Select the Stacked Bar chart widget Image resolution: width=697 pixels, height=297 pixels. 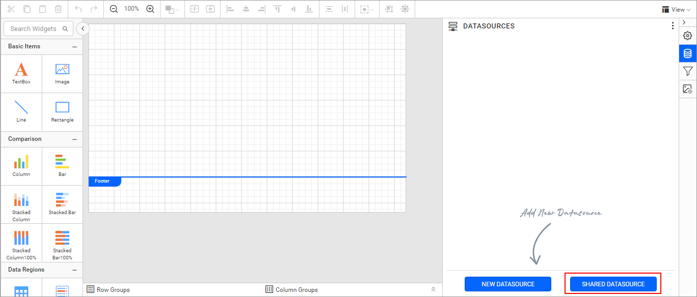point(62,204)
